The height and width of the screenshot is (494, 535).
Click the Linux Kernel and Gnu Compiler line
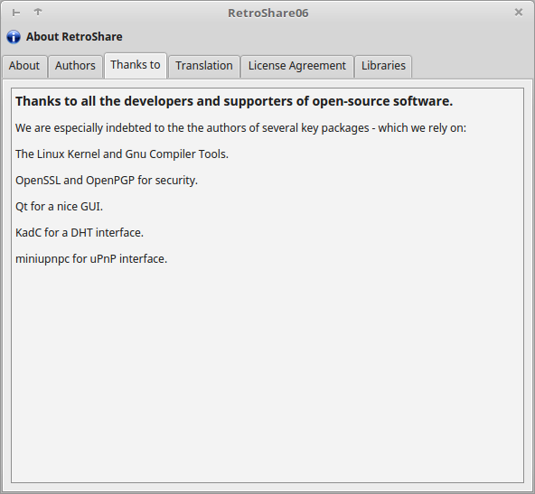122,154
